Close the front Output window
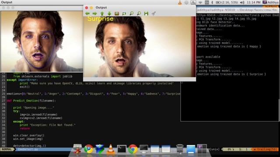Viewport: 280px width, 157px height. point(87,8)
